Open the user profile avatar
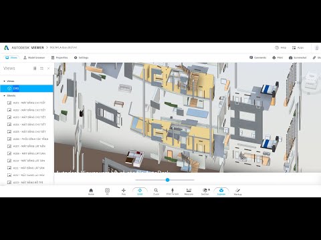The width and height of the screenshot is (321, 240). 316,47
